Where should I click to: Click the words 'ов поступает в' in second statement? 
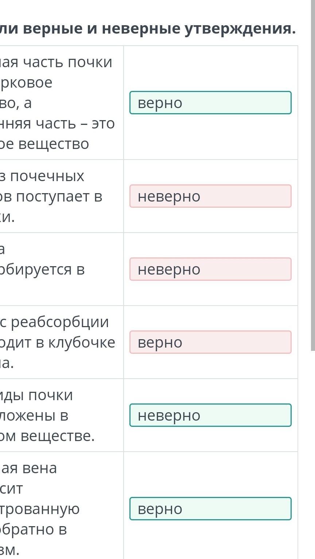(x=51, y=197)
